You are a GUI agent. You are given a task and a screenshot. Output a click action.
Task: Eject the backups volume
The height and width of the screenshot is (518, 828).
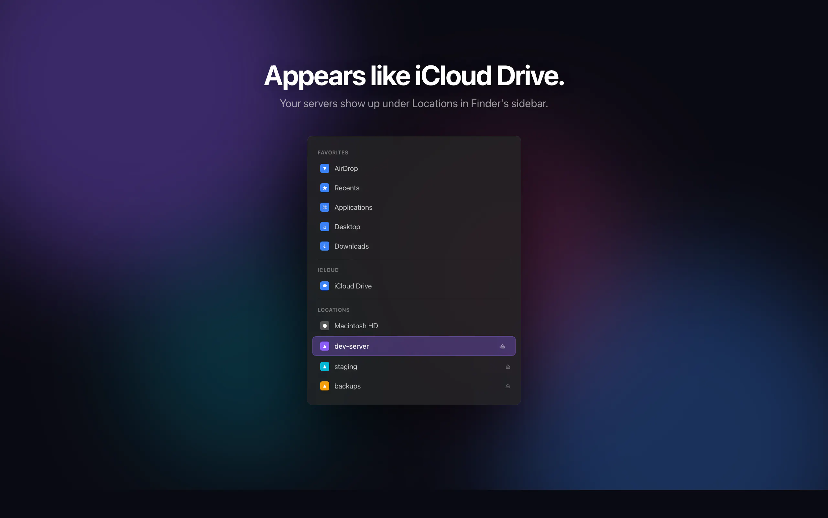[507, 386]
